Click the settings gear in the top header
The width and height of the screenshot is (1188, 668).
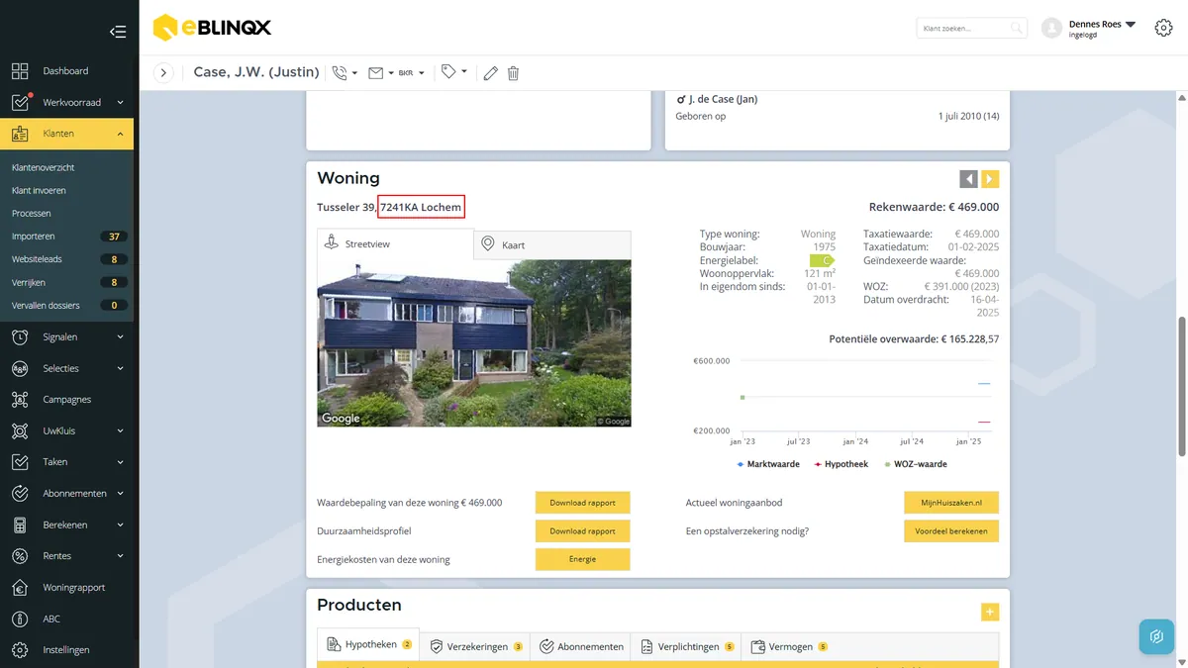pyautogui.click(x=1164, y=28)
